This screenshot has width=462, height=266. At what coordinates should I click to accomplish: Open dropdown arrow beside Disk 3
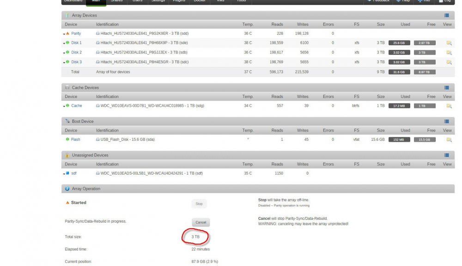coord(64,63)
